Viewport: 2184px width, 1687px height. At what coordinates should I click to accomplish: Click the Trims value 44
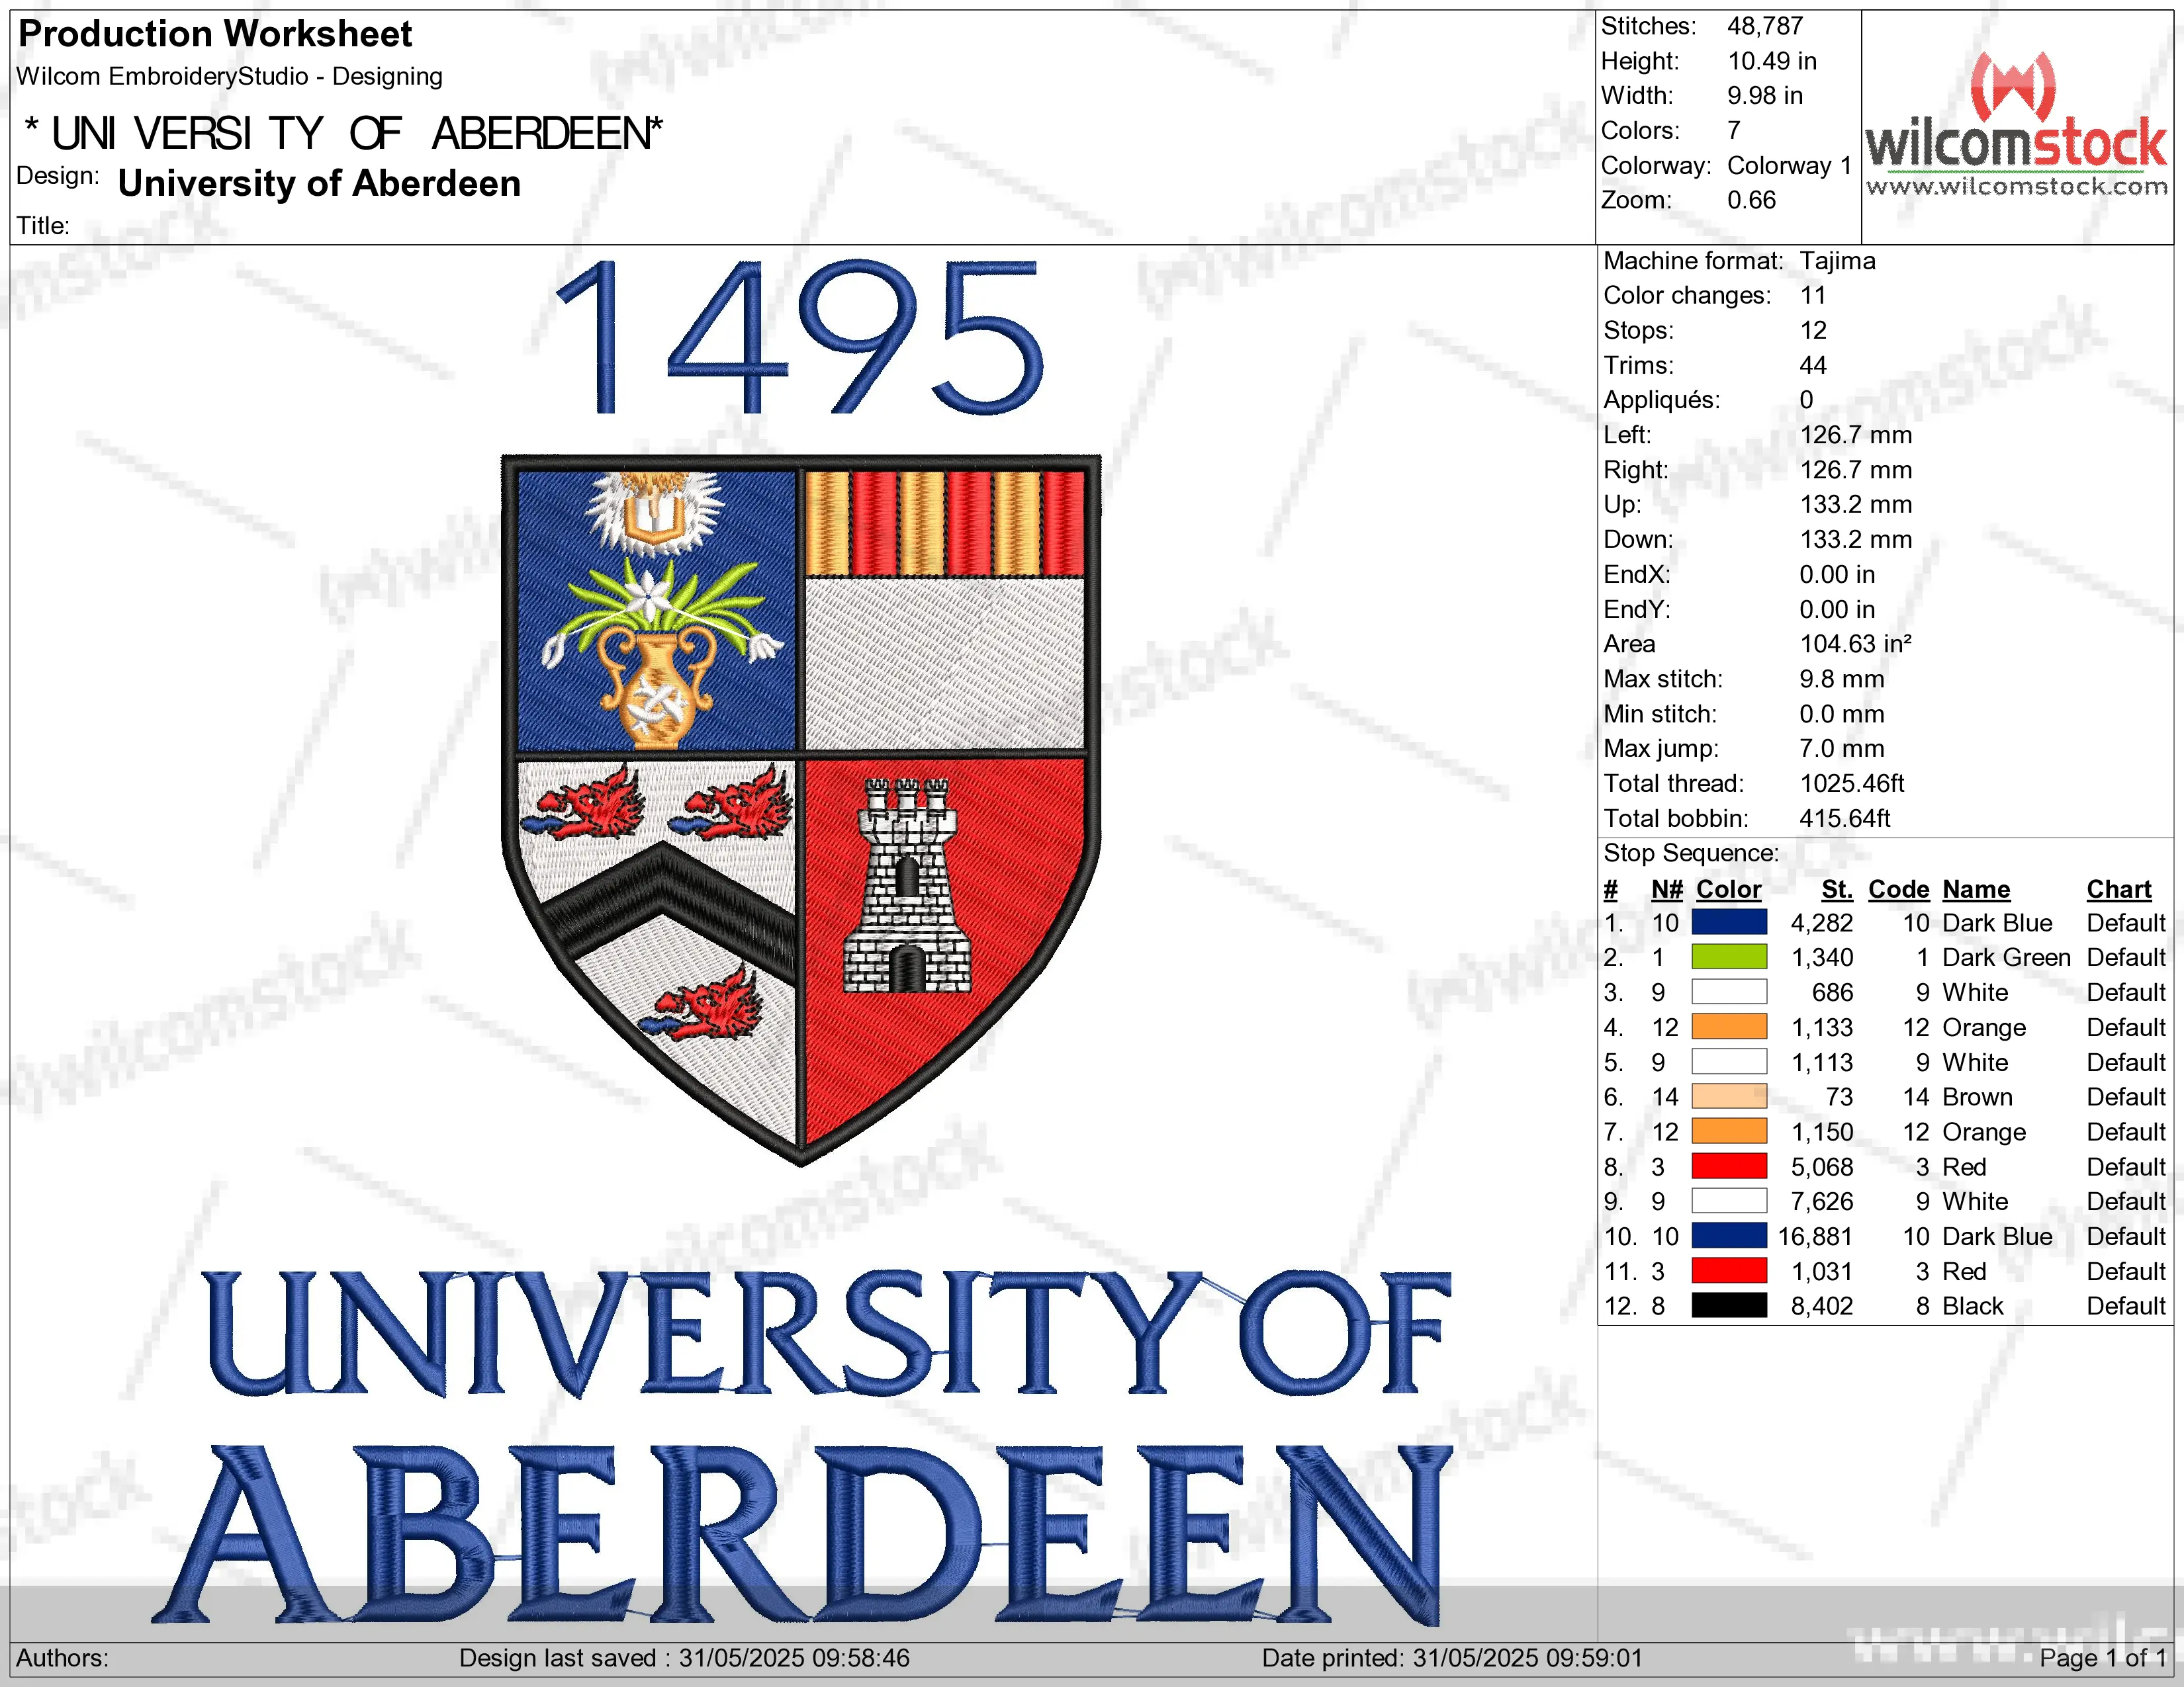click(1812, 366)
